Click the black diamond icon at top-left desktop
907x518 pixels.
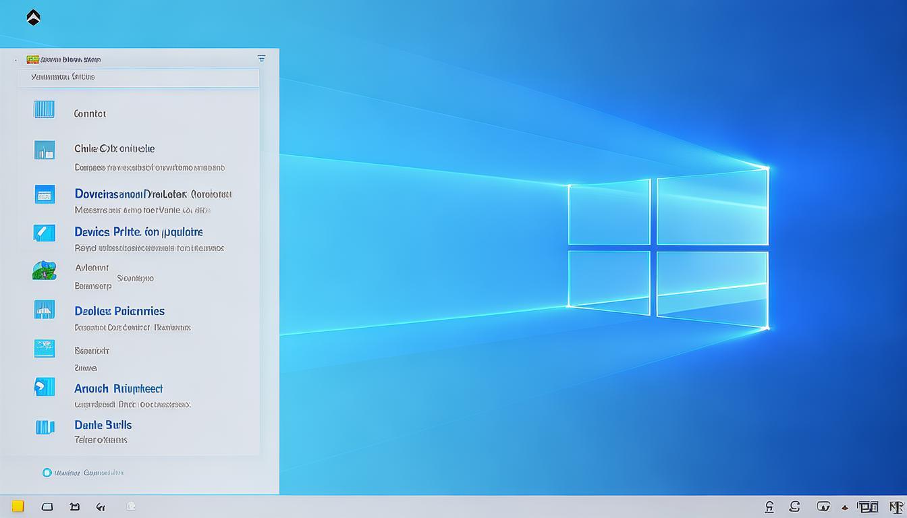click(x=33, y=18)
